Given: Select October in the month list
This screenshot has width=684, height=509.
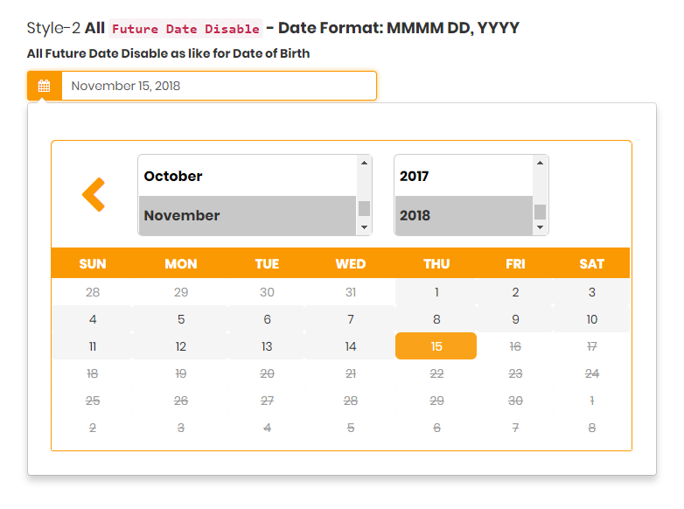Looking at the screenshot, I should coord(248,176).
